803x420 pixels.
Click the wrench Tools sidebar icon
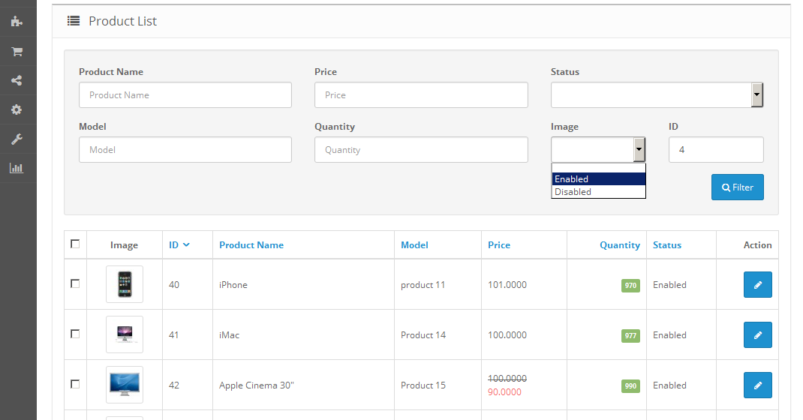coord(17,139)
